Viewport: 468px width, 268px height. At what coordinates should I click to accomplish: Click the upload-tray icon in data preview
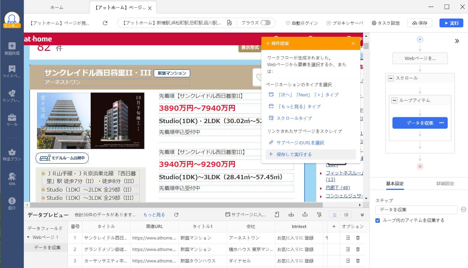point(305,215)
